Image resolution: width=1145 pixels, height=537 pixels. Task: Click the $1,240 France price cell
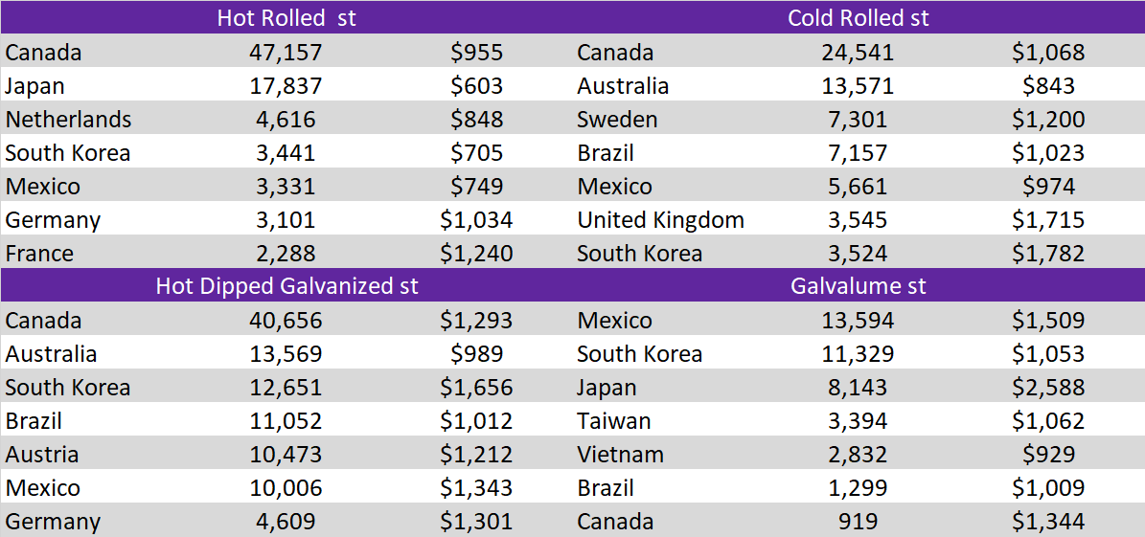pos(476,254)
